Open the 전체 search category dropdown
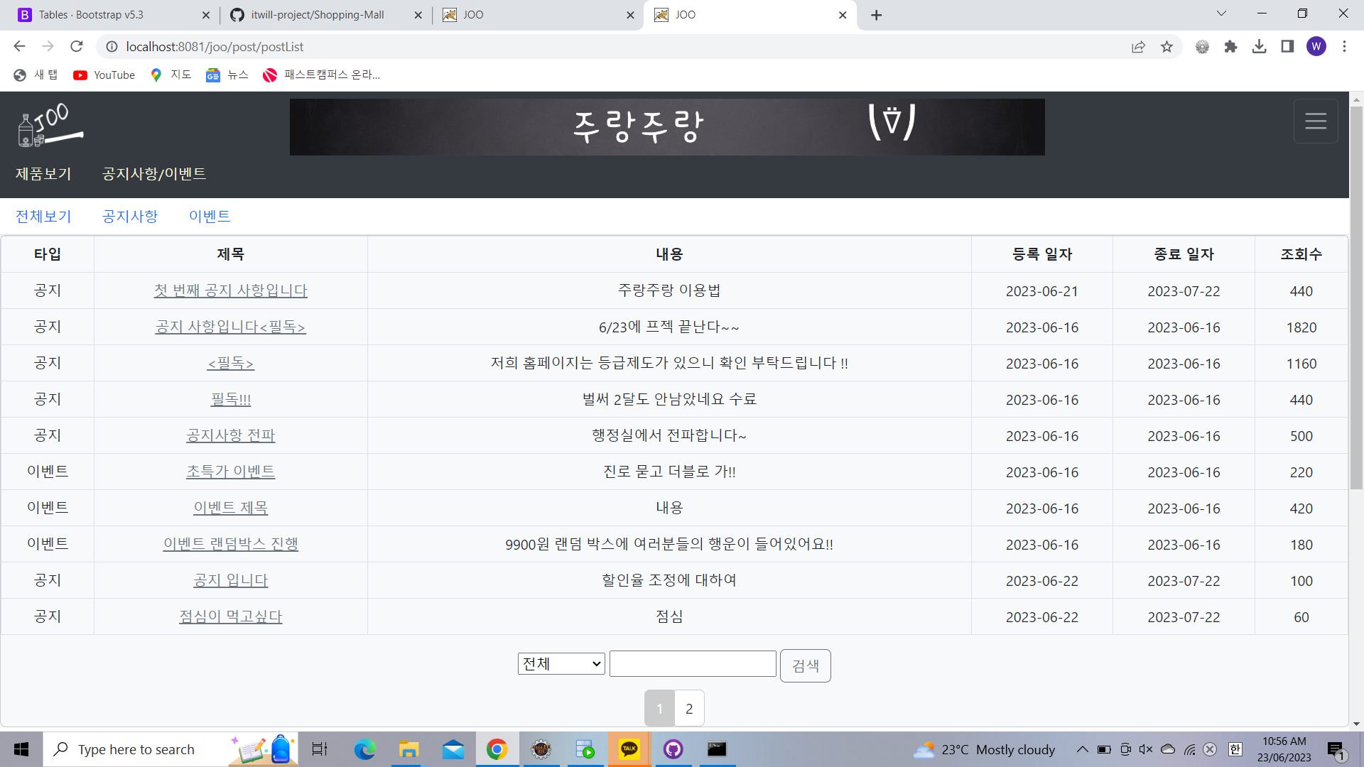Viewport: 1364px width, 767px height. click(x=561, y=663)
